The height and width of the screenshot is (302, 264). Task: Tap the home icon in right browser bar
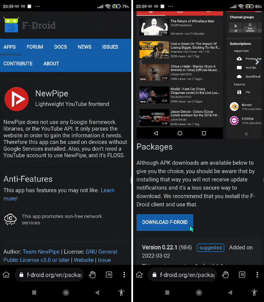pyautogui.click(x=139, y=275)
